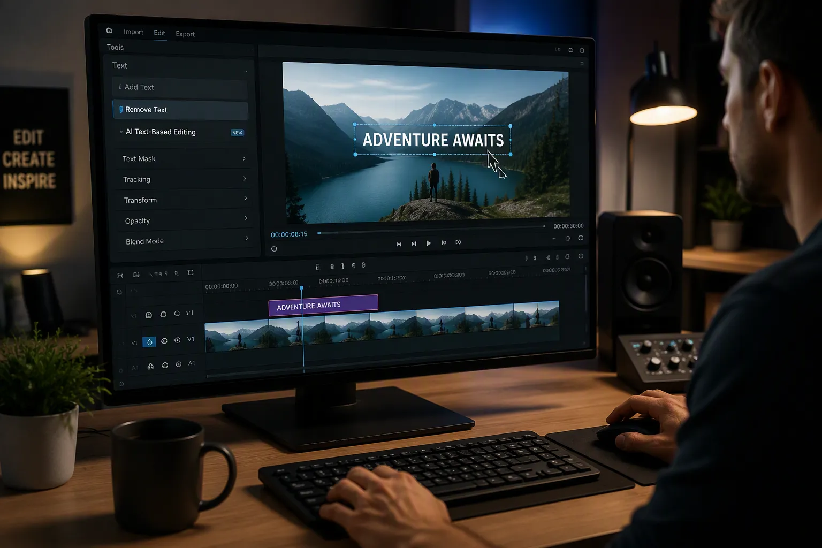This screenshot has height=548, width=822.
Task: Click the blue highlighted icon on video track V1
Action: coord(149,341)
